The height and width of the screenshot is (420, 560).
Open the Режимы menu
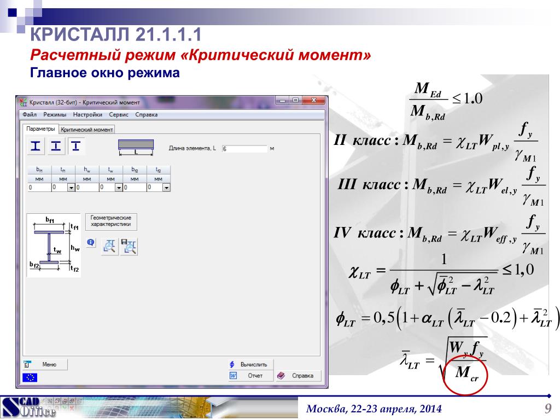coord(55,115)
